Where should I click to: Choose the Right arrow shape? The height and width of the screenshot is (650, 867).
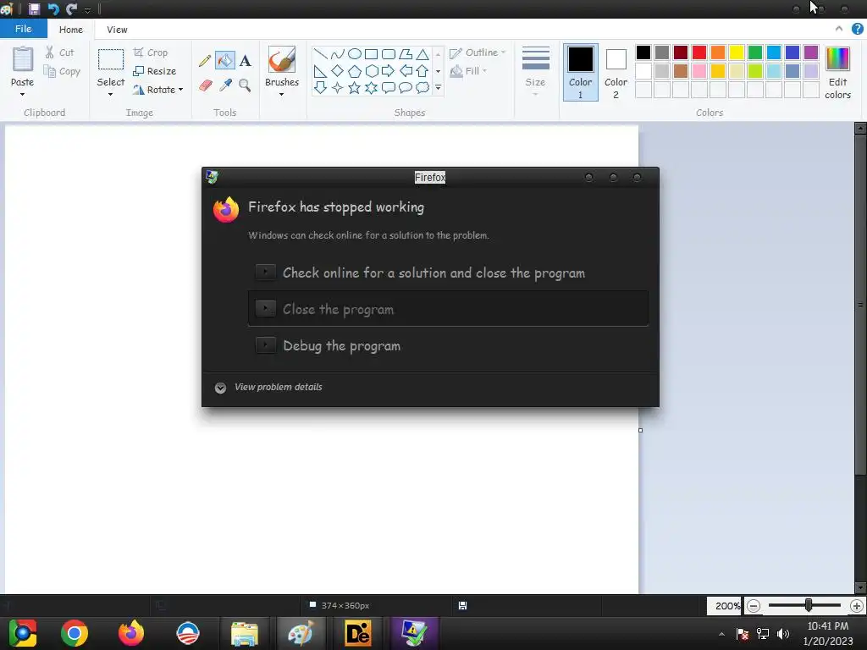tap(388, 71)
